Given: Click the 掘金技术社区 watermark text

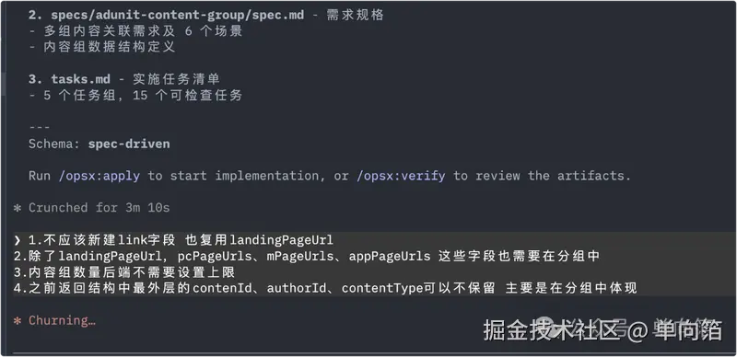Looking at the screenshot, I should (551, 330).
